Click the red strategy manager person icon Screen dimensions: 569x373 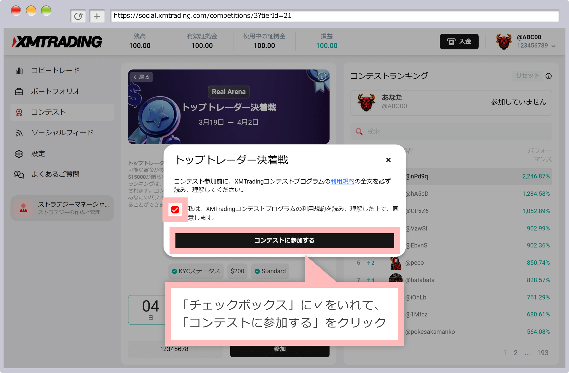[x=23, y=208]
